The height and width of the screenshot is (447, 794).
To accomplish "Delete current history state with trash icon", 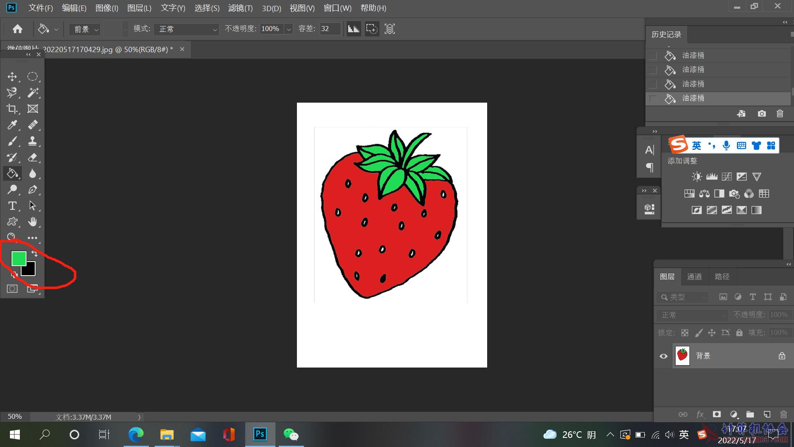I will tap(780, 113).
